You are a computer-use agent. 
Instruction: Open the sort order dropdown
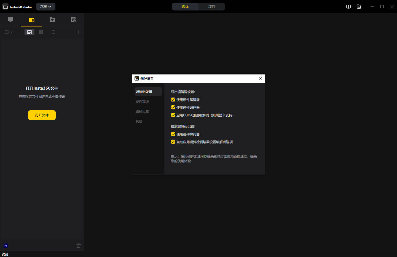coord(9,32)
